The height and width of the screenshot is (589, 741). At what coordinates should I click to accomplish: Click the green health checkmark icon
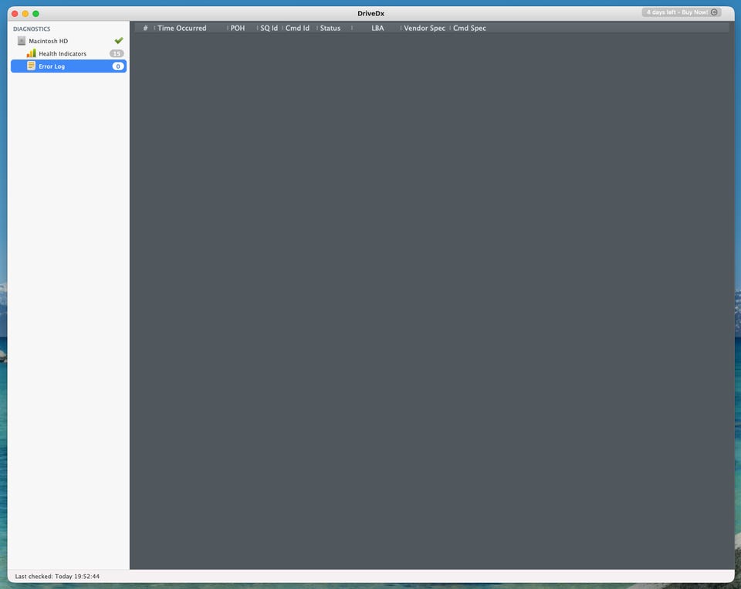pos(119,41)
